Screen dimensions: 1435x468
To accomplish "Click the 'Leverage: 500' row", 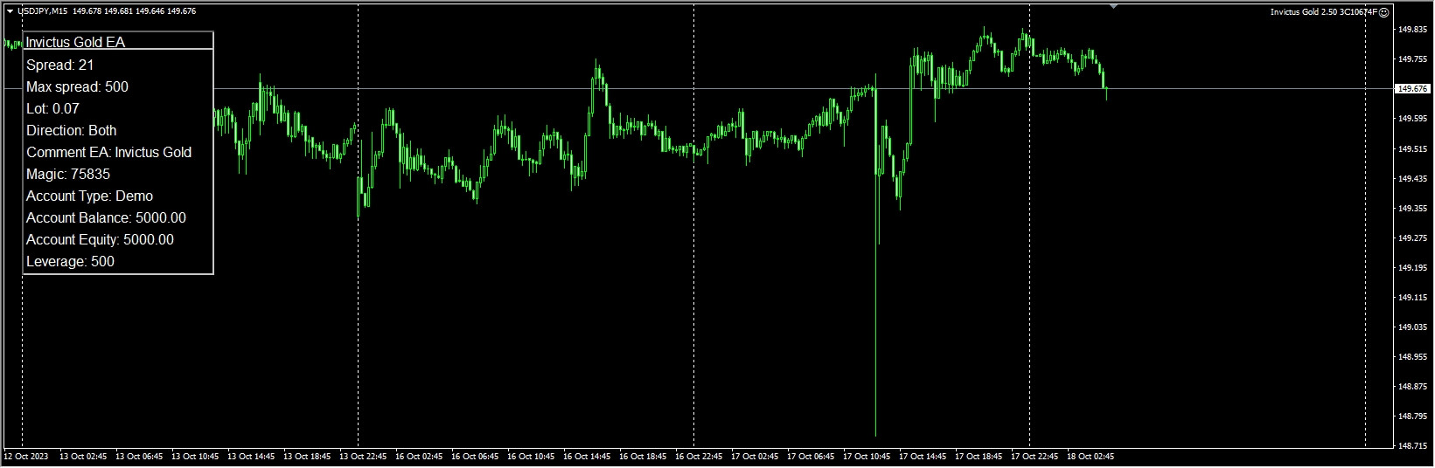I will (70, 261).
